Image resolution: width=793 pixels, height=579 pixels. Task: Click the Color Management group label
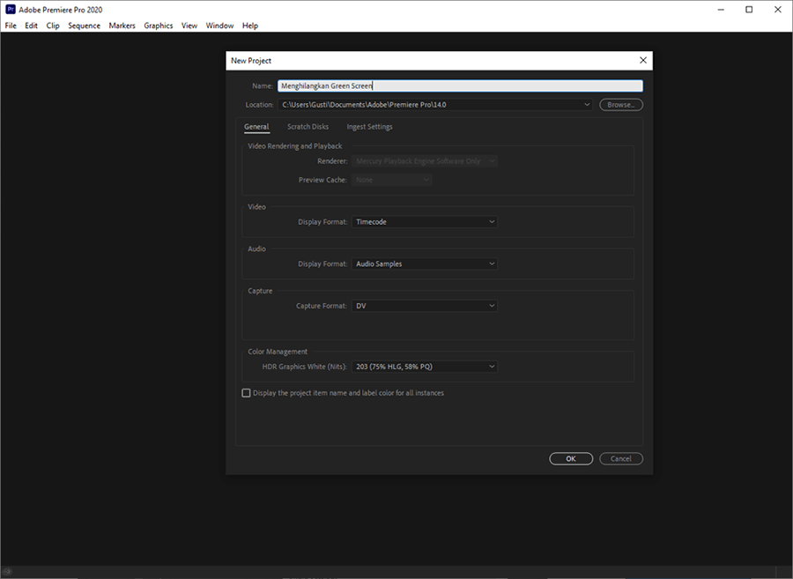(x=278, y=352)
